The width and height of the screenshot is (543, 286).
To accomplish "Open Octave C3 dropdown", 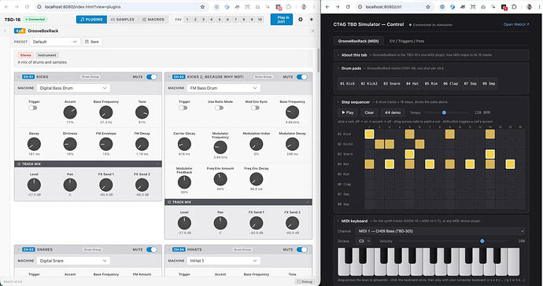I will [x=364, y=241].
